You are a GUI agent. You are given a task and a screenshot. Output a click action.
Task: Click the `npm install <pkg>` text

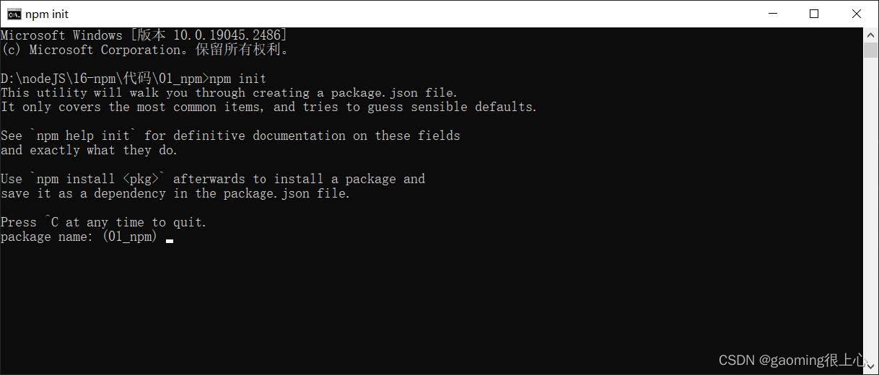coord(97,179)
